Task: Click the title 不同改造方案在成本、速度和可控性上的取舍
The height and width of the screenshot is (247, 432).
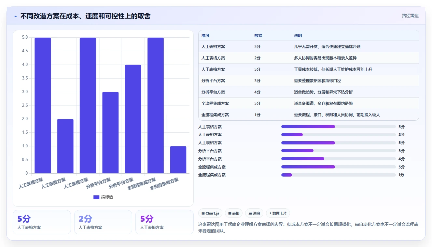Action: click(x=85, y=16)
